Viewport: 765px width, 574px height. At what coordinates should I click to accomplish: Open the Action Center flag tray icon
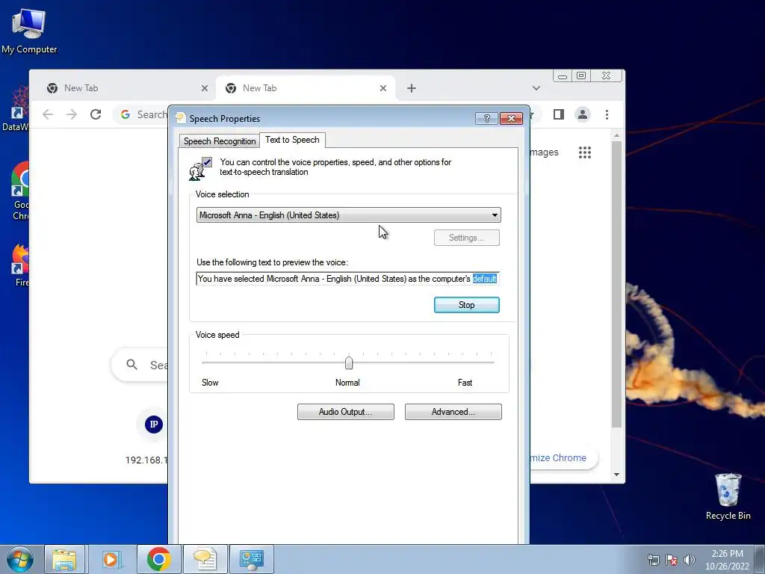[x=672, y=560]
